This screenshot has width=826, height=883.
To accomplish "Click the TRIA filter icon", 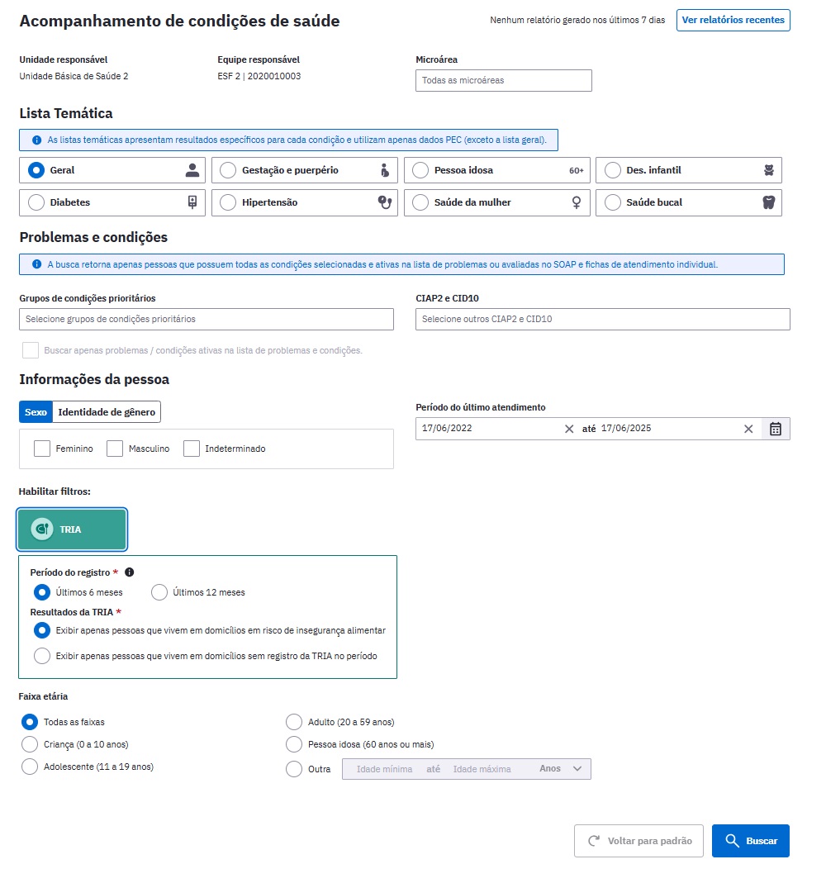I will pyautogui.click(x=42, y=529).
